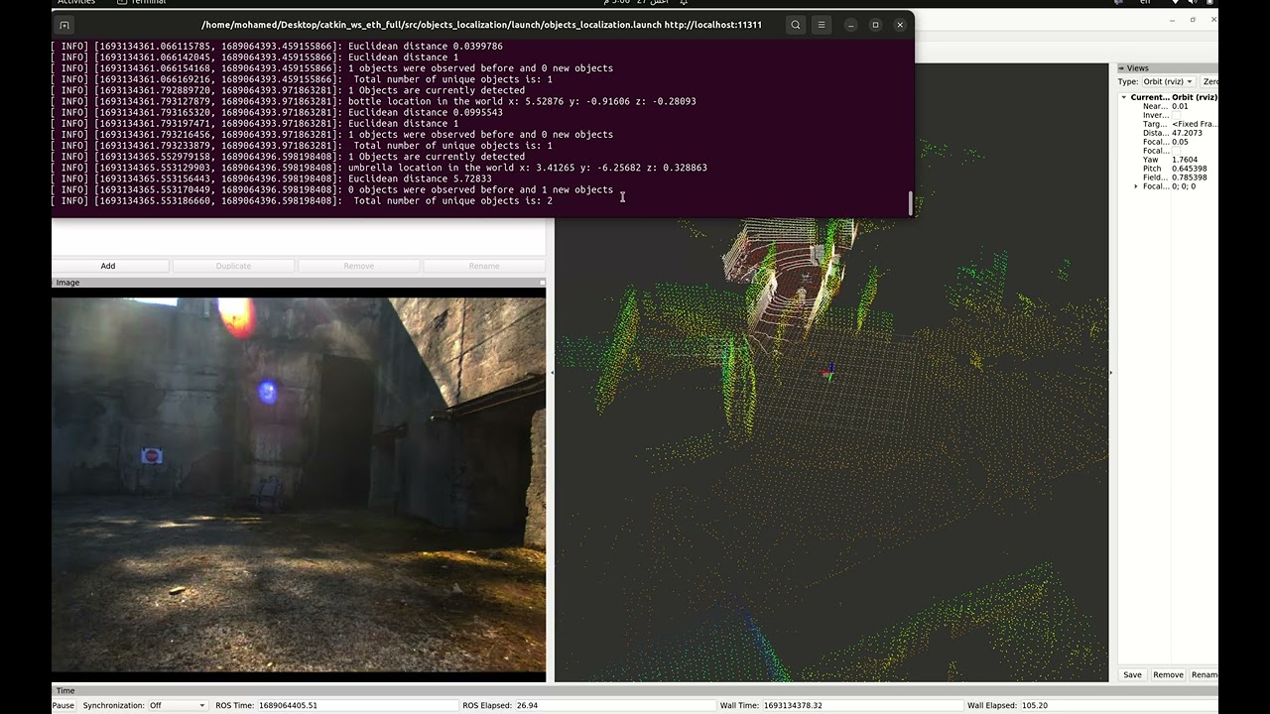
Task: Click the Add display button
Action: 108,266
